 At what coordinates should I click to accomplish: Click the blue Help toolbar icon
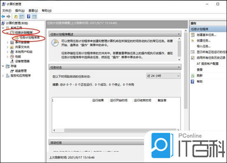click(x=29, y=16)
